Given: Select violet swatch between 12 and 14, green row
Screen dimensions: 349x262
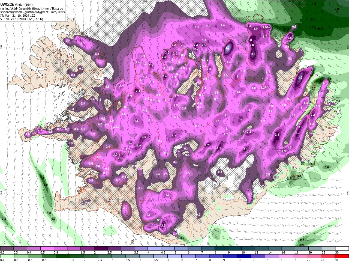Looking at the screenshot, I should coord(258,256).
